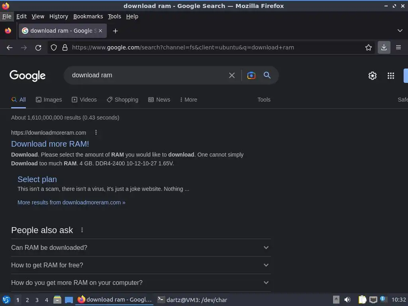This screenshot has width=408, height=306.
Task: Bookmark this page with the star
Action: [369, 47]
